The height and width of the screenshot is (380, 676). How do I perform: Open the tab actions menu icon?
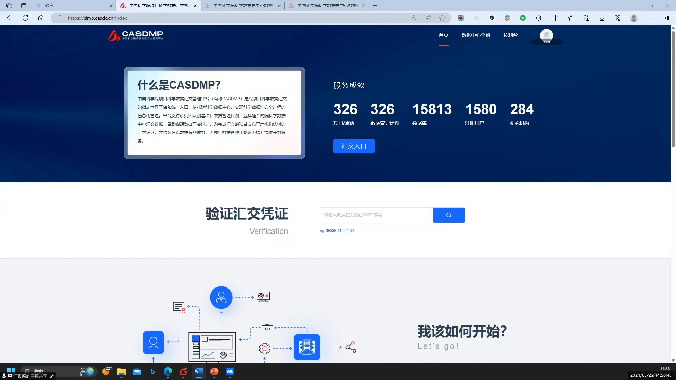24,6
